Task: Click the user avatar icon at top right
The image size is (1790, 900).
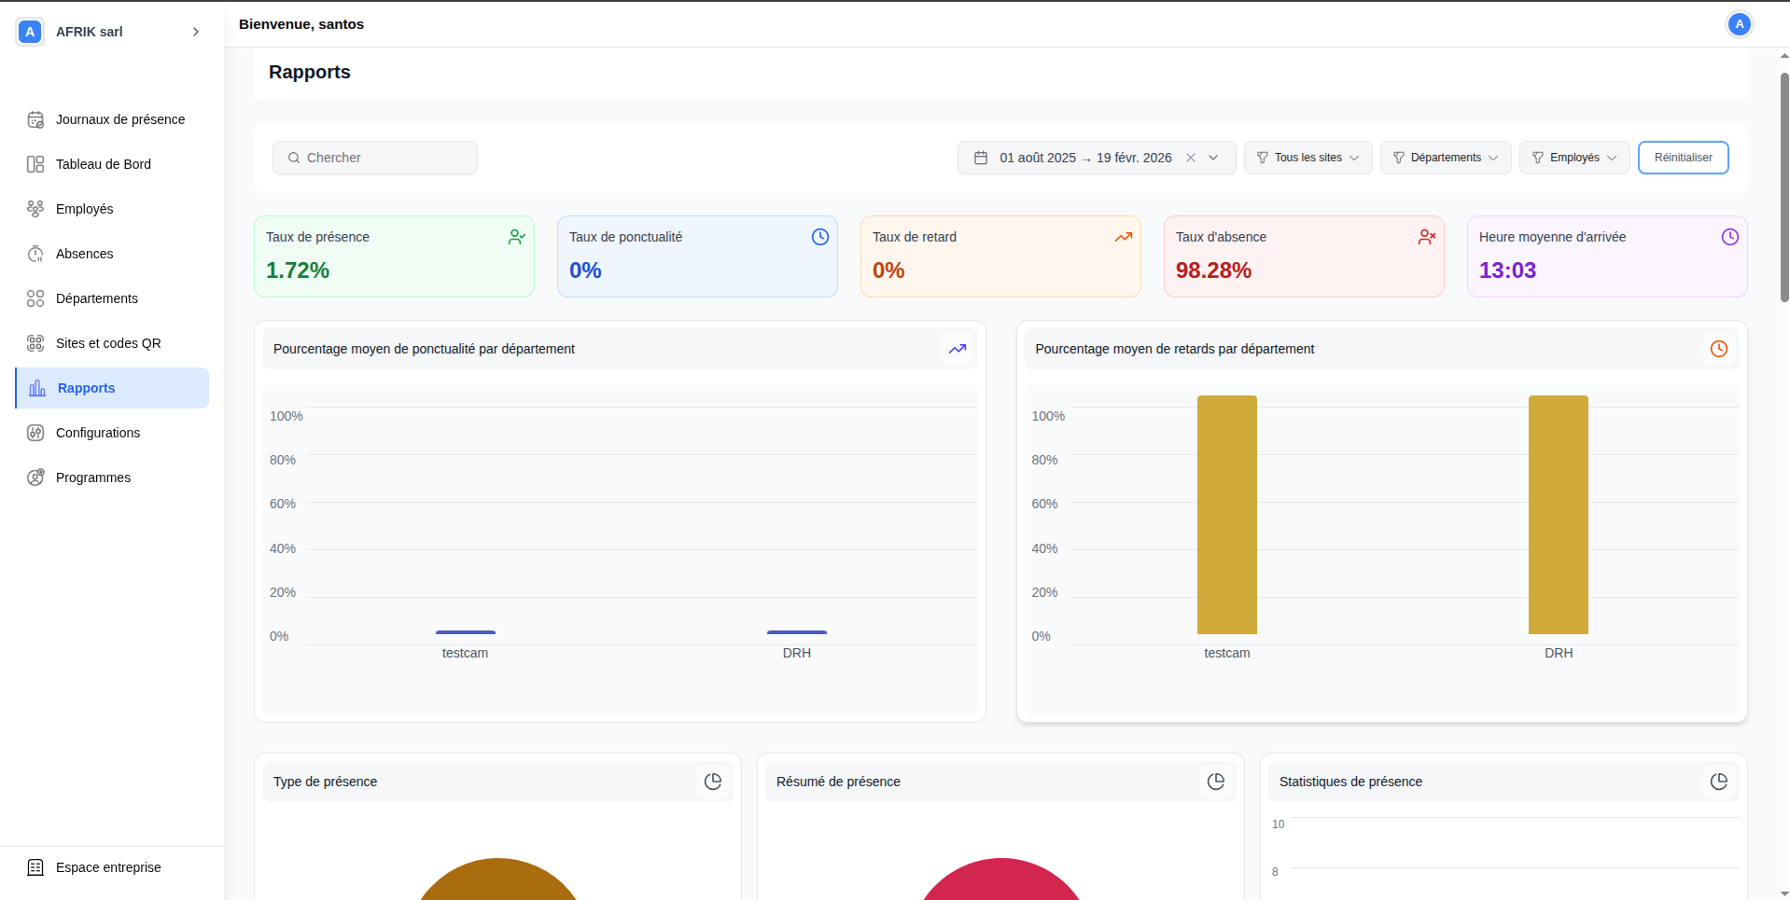Action: click(x=1739, y=24)
